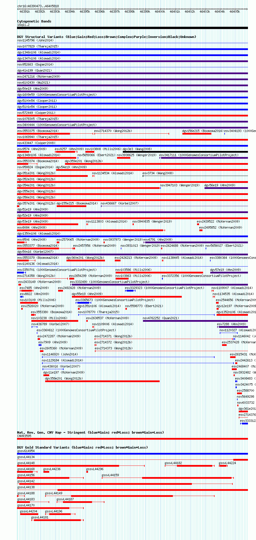Click the purple bar under nsv4762252
Screen dimensions: 256x540
pyautogui.click(x=195, y=321)
